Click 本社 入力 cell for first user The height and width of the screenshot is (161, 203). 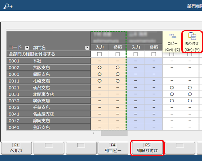[x=100, y=61]
